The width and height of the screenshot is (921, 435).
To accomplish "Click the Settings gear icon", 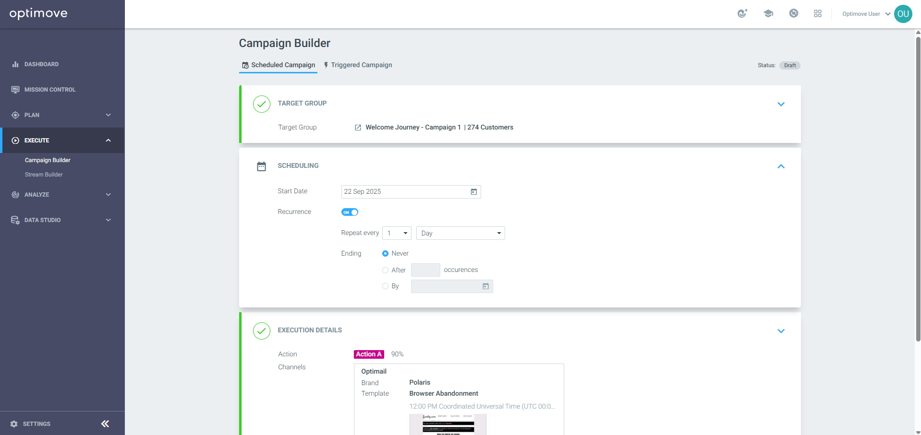I will click(14, 424).
